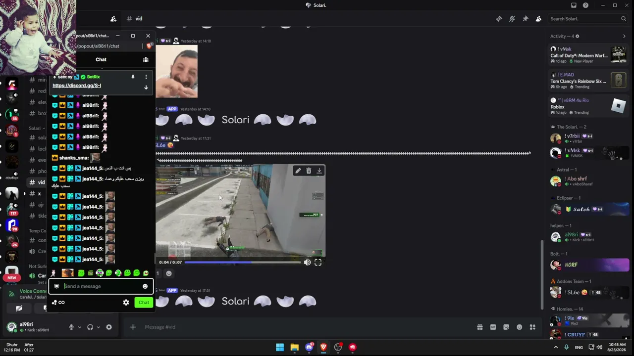Screen dimensions: 634x356
Task: Open Windows Start menu
Action: [280, 347]
